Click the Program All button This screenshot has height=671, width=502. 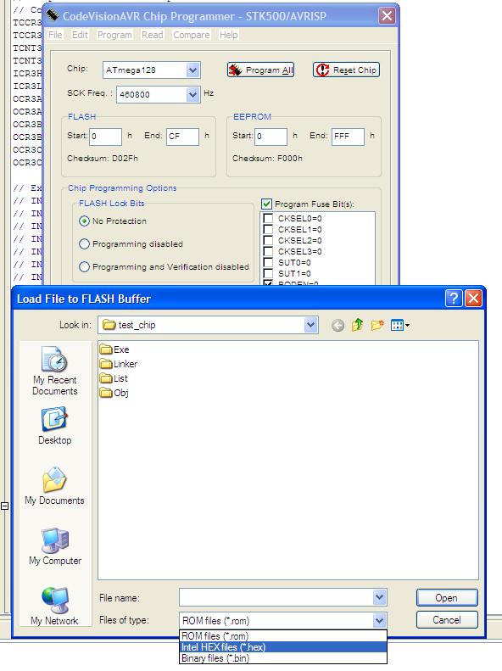click(261, 70)
